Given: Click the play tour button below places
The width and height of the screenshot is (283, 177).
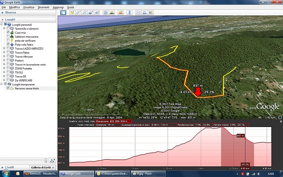Looking at the screenshot, I should coord(52,160).
